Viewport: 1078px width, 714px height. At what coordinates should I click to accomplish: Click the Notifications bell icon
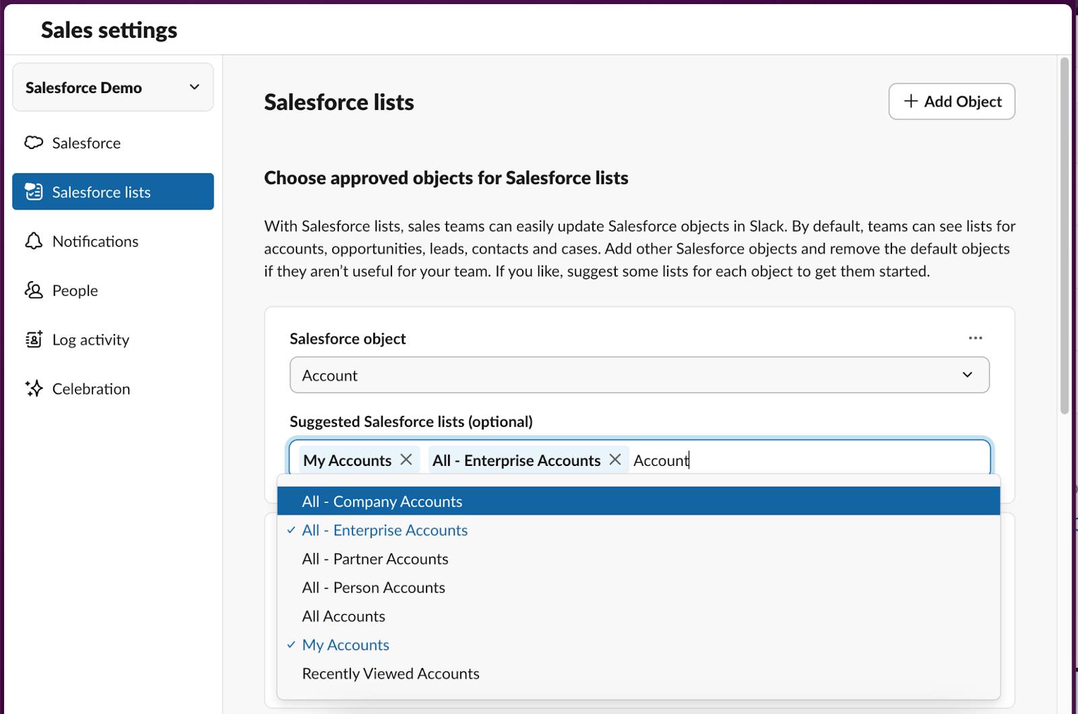[x=34, y=241]
